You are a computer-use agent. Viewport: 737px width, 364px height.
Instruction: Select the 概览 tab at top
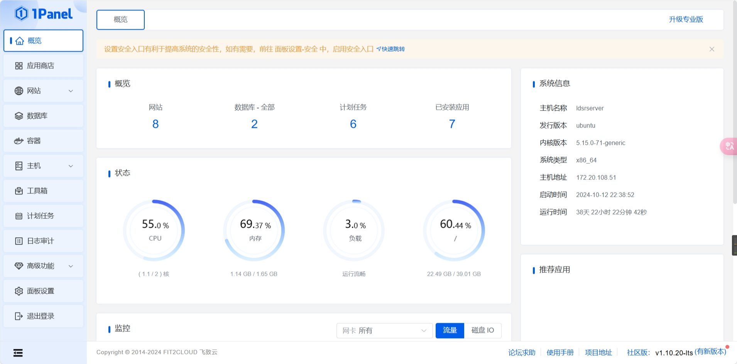coord(120,20)
